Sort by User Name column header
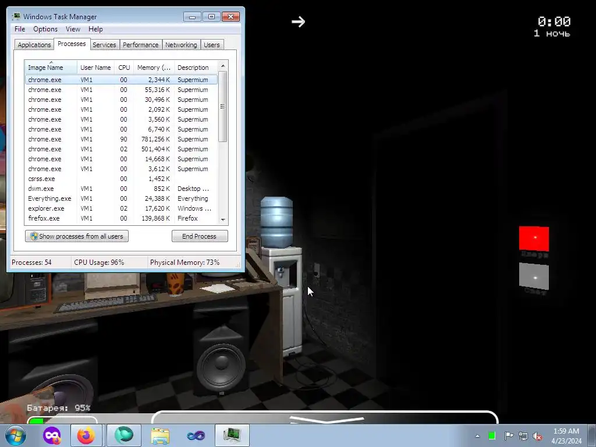The width and height of the screenshot is (596, 447). (x=95, y=68)
